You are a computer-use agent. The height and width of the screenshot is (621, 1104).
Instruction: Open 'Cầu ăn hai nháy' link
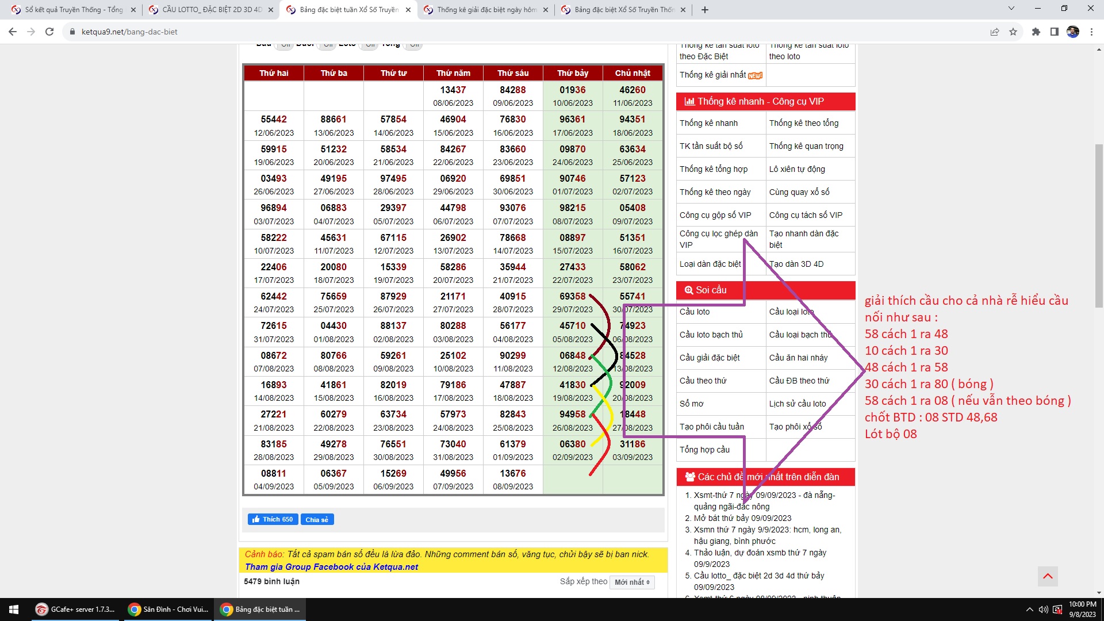(798, 358)
